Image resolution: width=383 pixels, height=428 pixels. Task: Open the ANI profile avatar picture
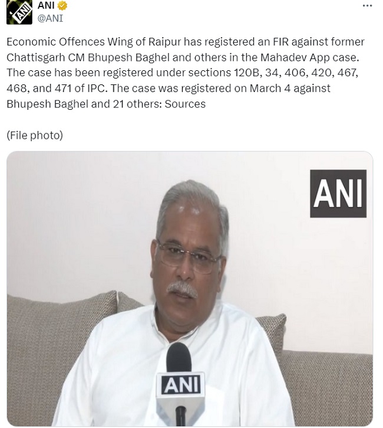(x=19, y=12)
